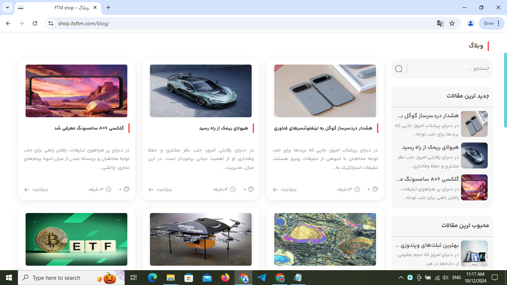Click the 'مطالعه' link on the Galaxy A06 card
Screen dimensions: 507x285
pos(36,189)
